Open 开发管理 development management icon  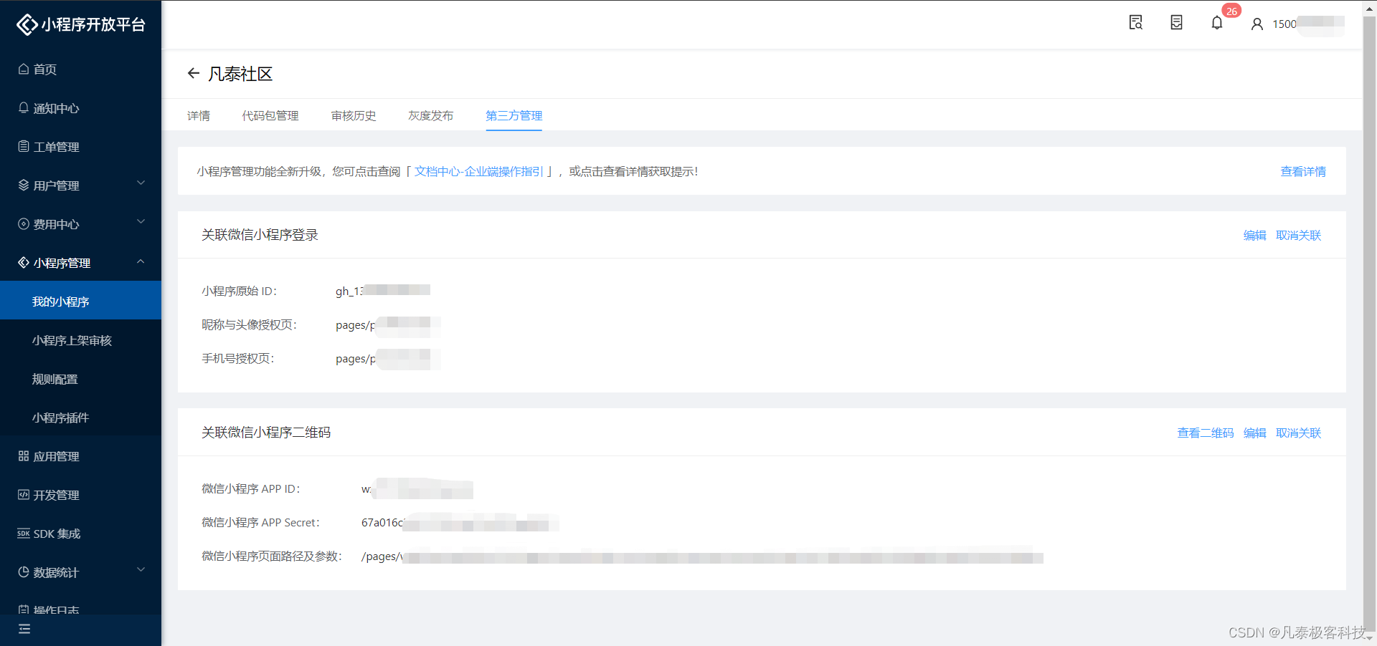(24, 494)
